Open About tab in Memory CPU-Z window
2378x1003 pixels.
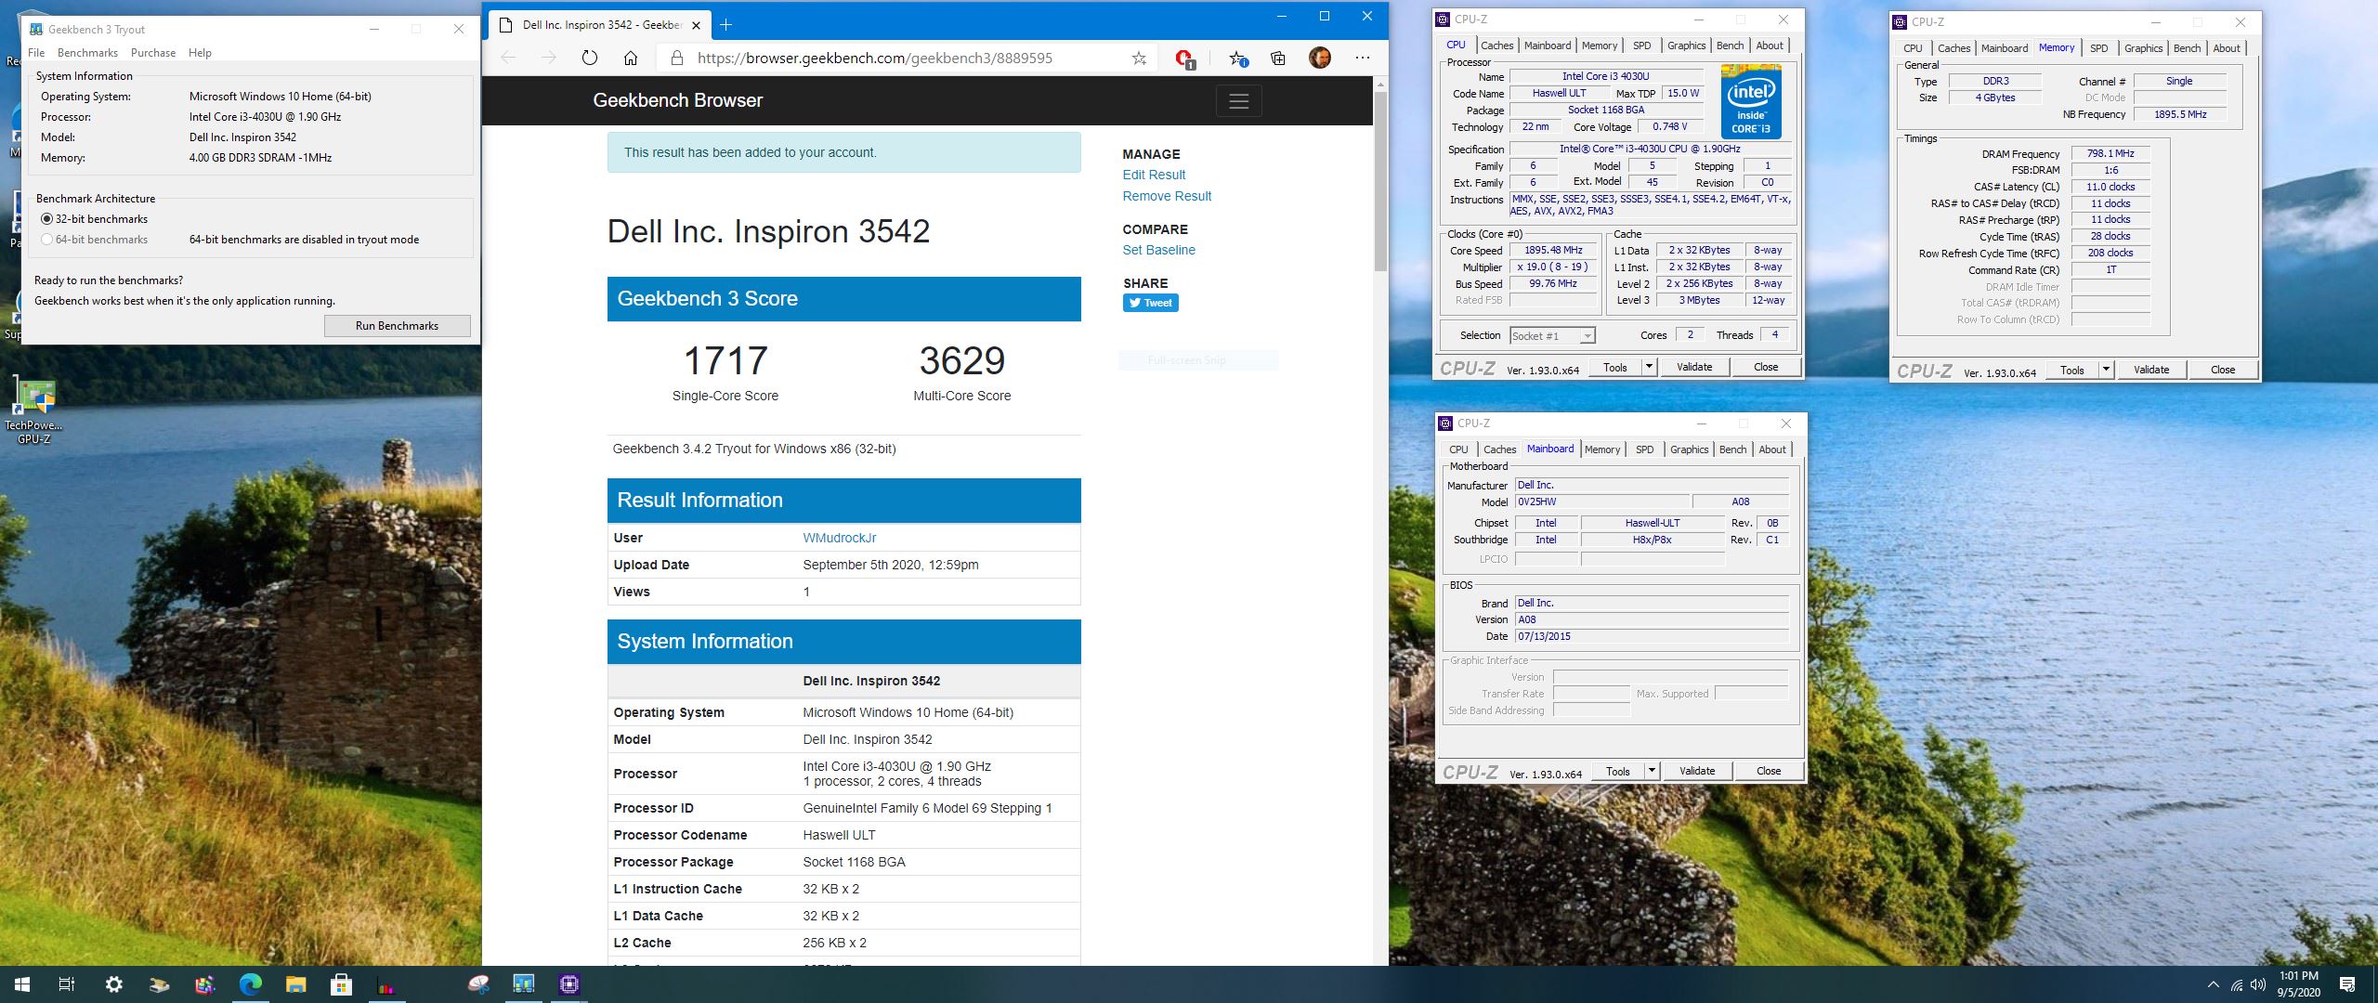click(2226, 48)
